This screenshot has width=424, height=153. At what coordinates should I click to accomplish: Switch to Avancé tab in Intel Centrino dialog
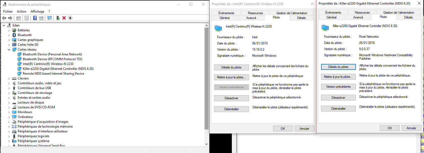click(251, 18)
